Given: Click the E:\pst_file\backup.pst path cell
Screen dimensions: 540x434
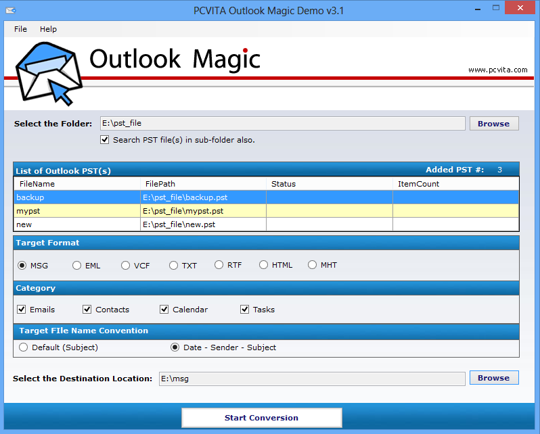Looking at the screenshot, I should pos(203,197).
